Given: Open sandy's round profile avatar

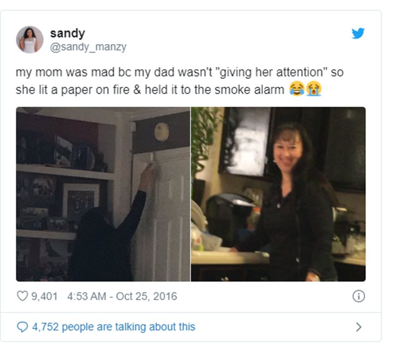Looking at the screenshot, I should (x=30, y=40).
